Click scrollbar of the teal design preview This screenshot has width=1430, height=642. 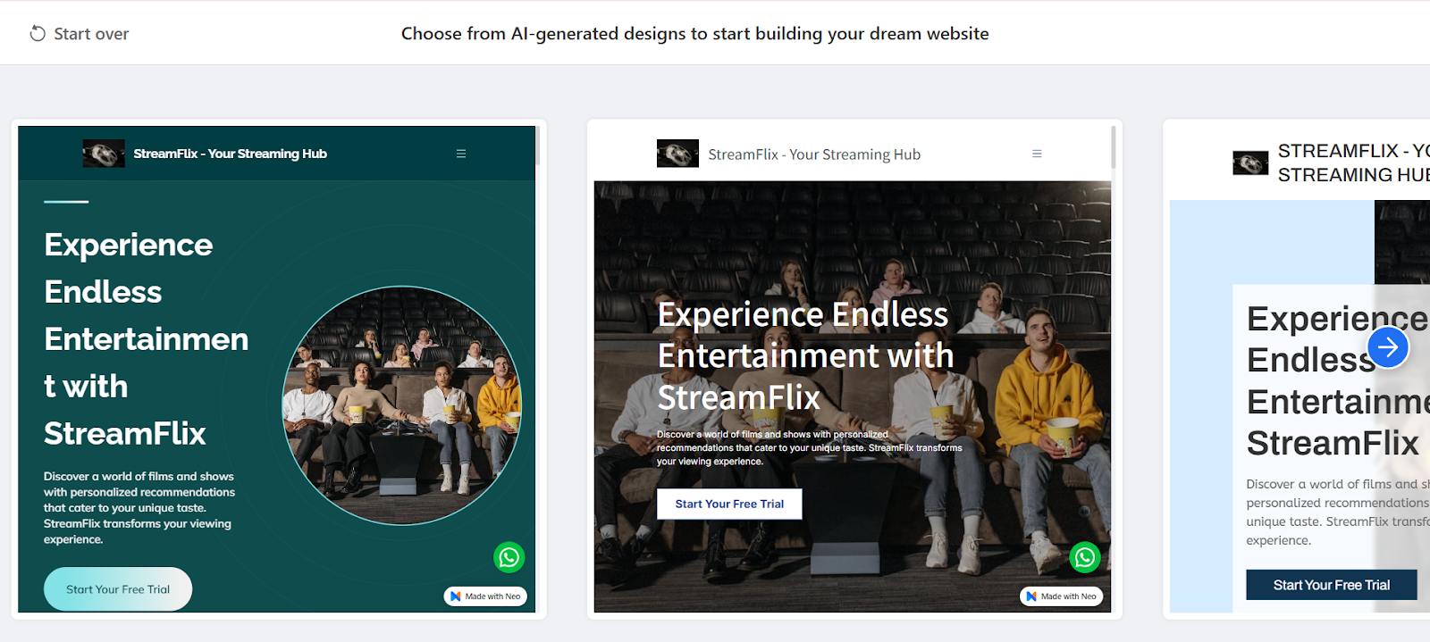point(538,146)
